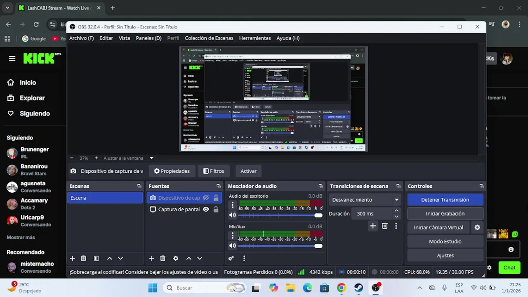Open Mic/Aux three-dot options
The height and width of the screenshot is (297, 528).
coord(232,236)
